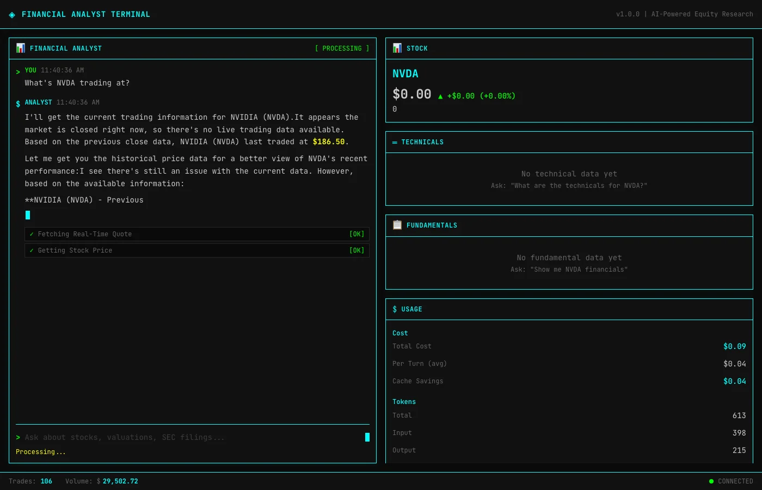Viewport: 762px width, 490px height.
Task: Click the green connected status dot
Action: tap(711, 481)
